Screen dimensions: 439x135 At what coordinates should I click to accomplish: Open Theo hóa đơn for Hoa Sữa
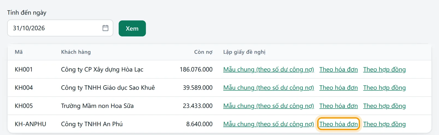[x=339, y=106]
